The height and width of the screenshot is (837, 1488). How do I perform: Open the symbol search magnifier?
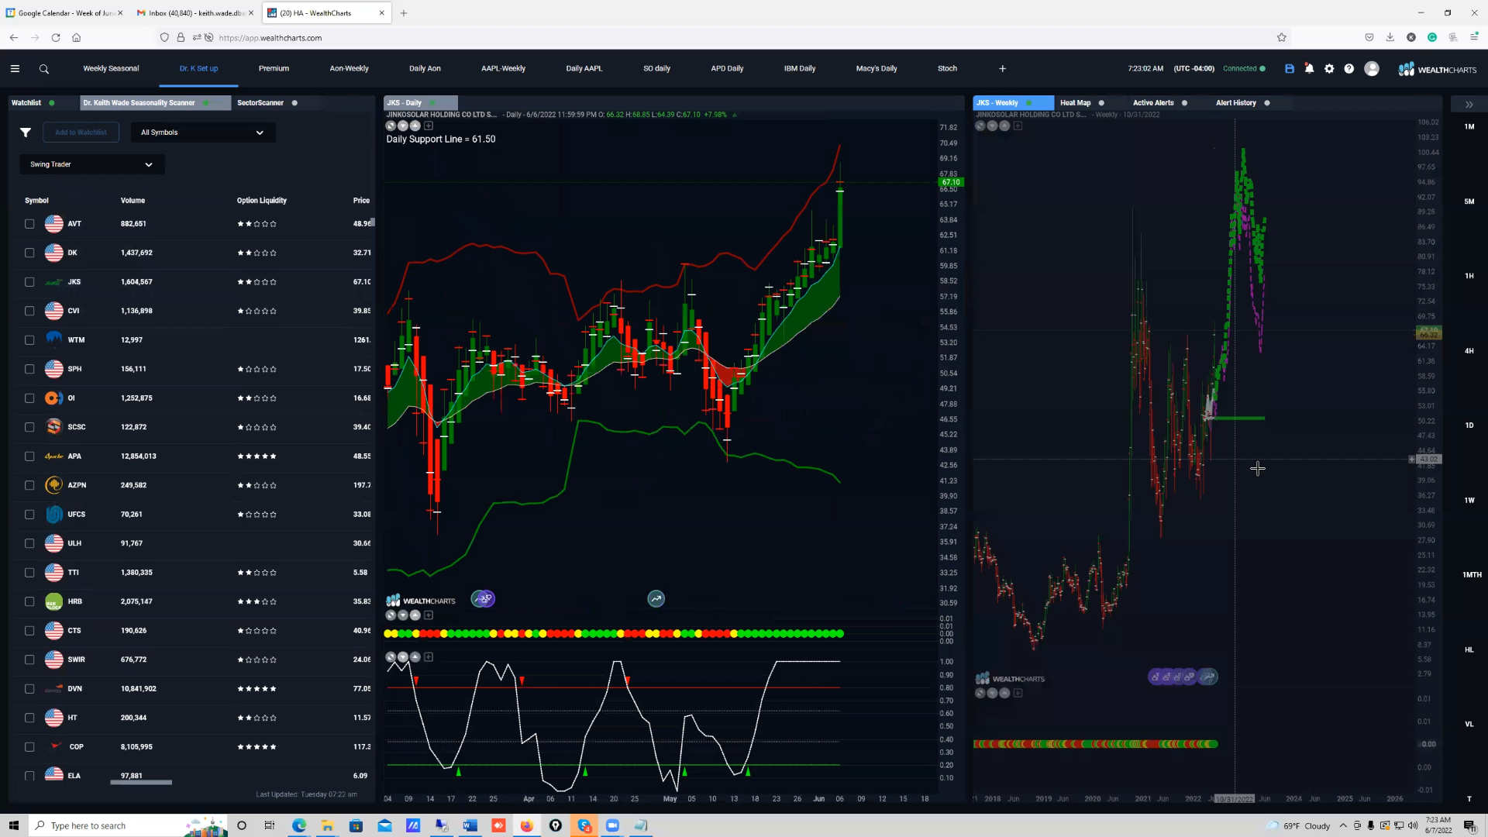pos(44,69)
